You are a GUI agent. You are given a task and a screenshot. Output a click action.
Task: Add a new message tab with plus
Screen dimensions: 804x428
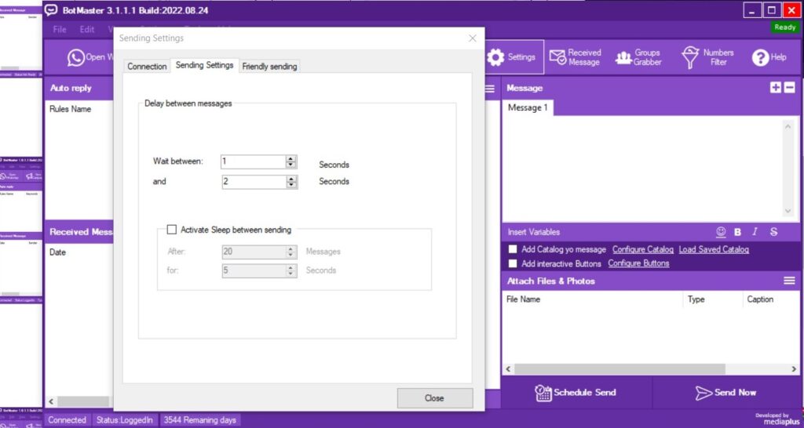776,88
